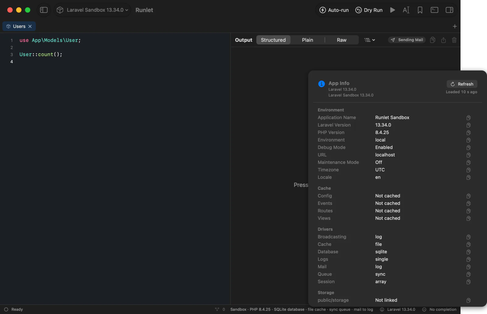Select the Users tab
Viewport: 487px width, 314px height.
click(x=19, y=26)
